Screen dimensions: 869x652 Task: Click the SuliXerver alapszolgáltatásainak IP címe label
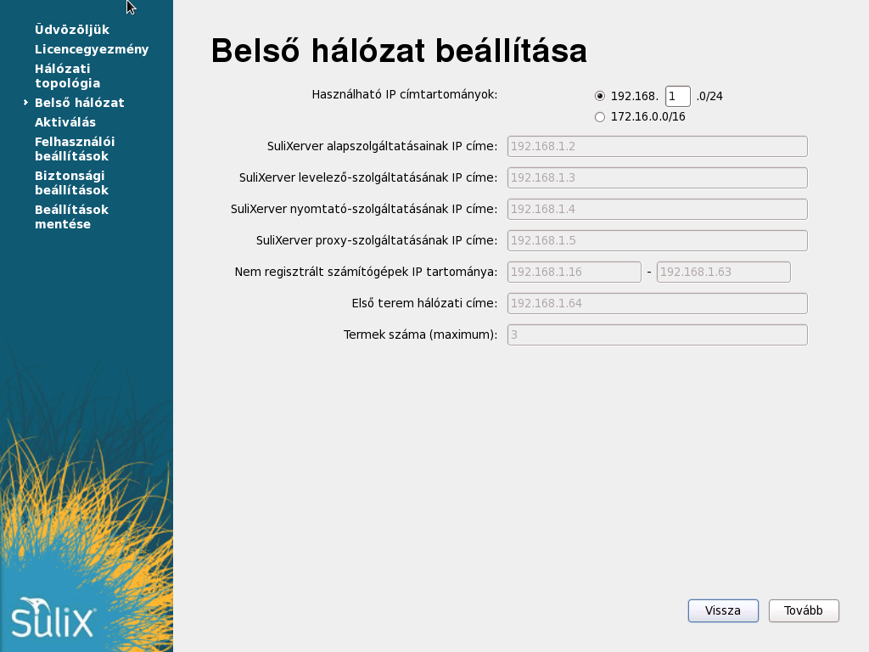(383, 146)
